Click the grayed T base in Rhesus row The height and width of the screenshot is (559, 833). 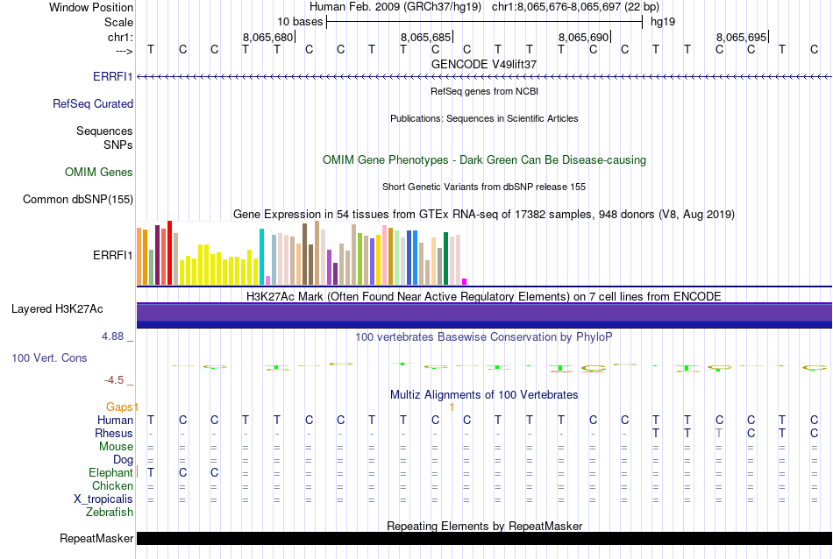click(719, 433)
